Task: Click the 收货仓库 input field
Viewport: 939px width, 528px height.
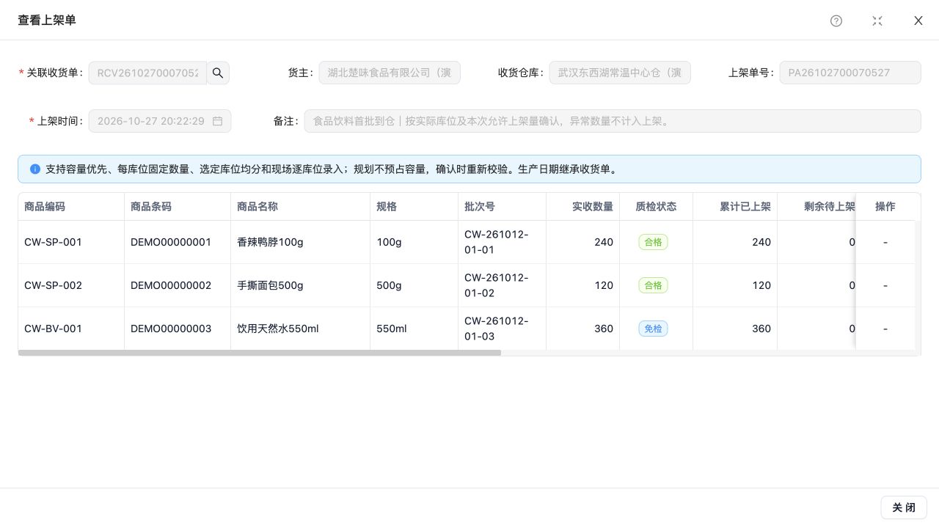Action: 620,73
